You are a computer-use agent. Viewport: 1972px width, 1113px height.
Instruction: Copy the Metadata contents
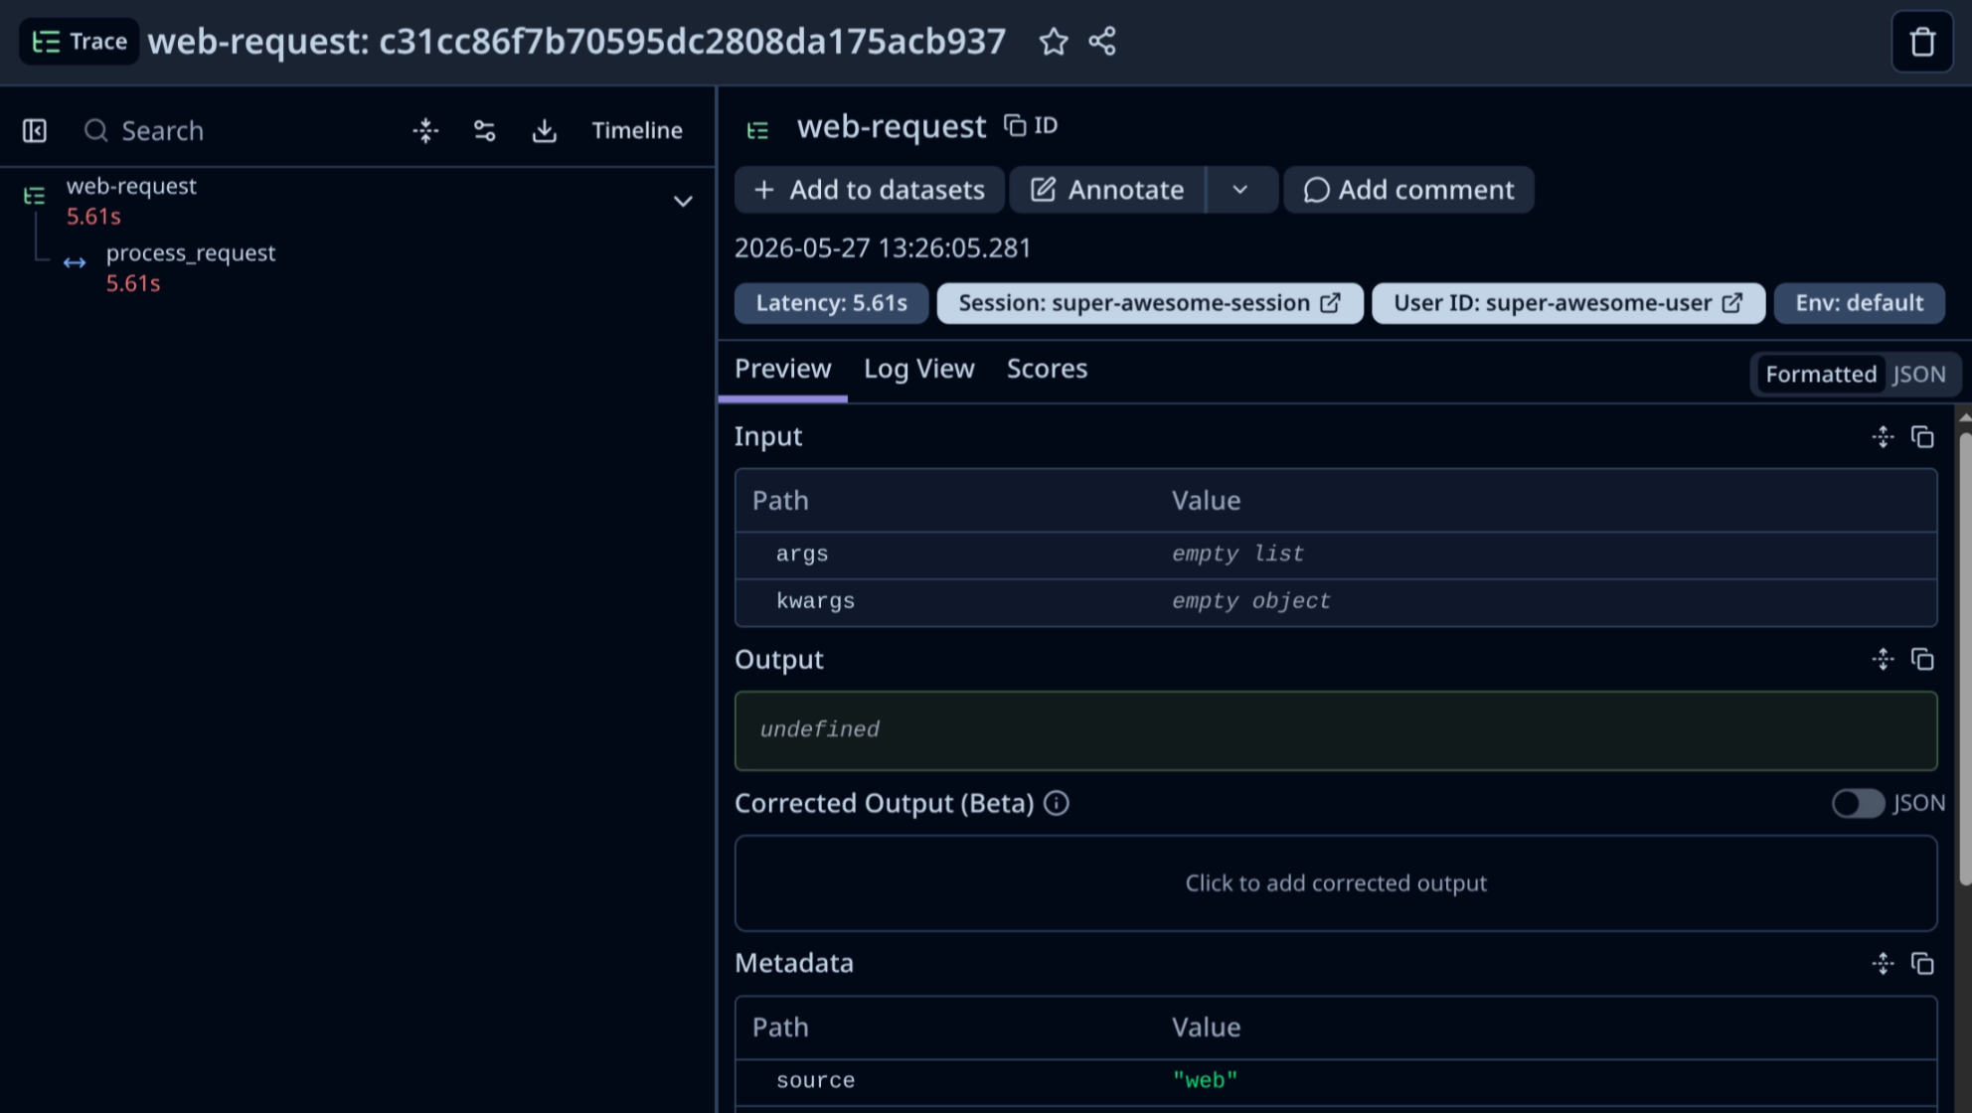click(1922, 963)
